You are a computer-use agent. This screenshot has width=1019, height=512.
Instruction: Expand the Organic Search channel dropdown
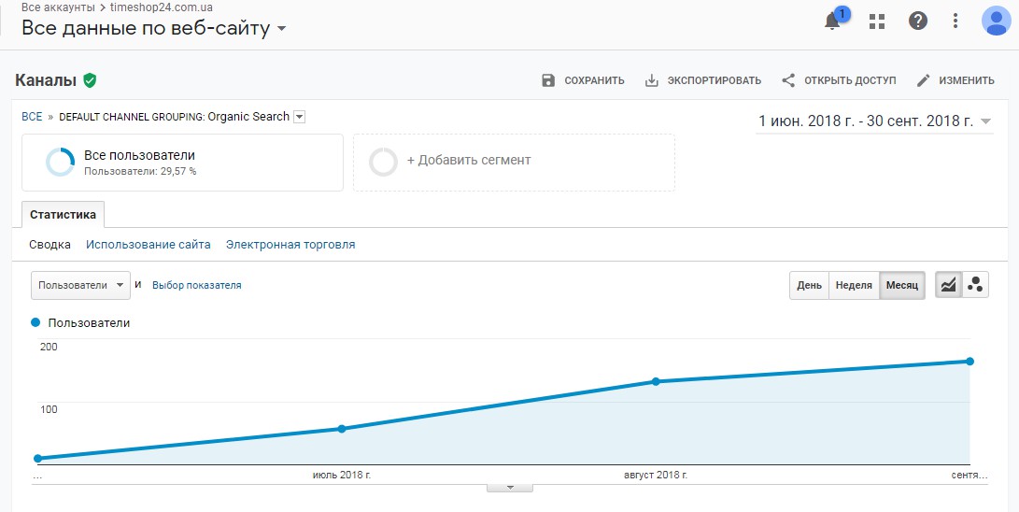point(299,117)
